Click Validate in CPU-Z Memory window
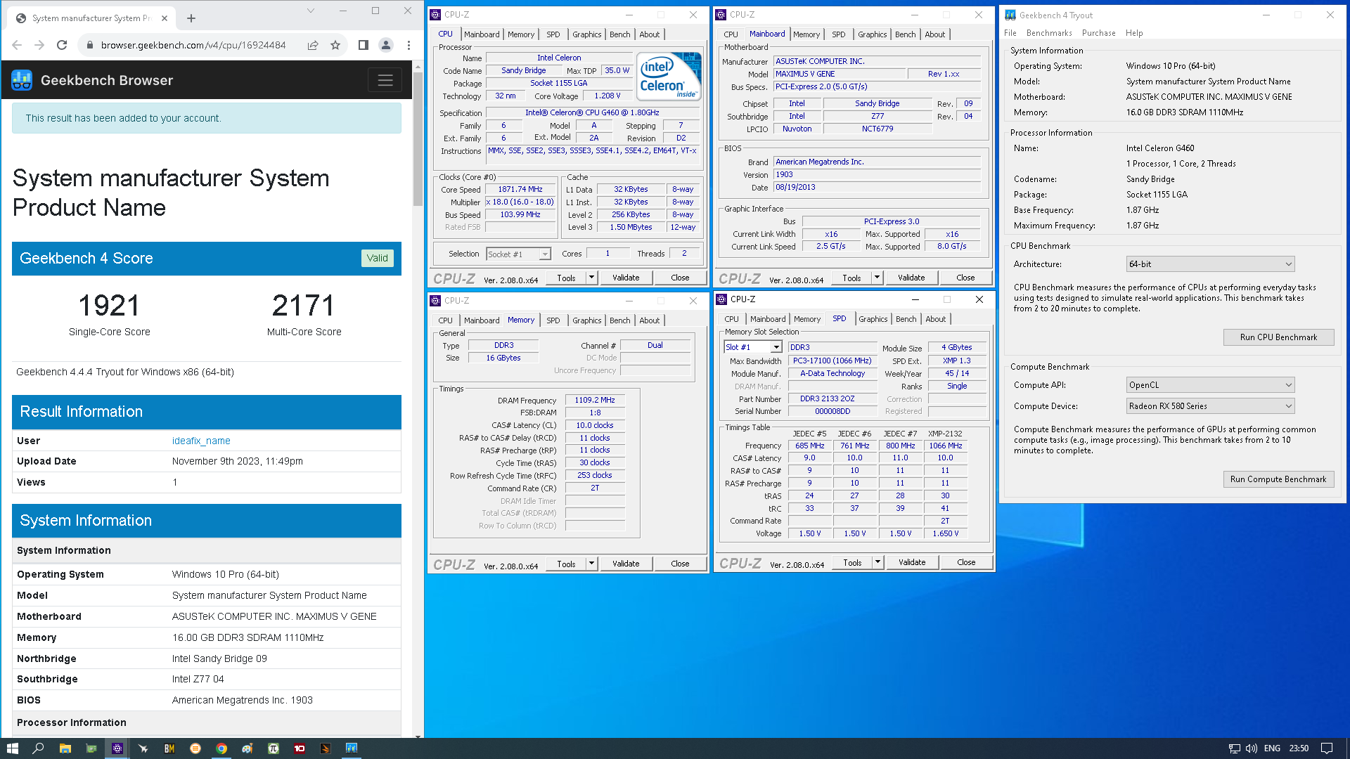The image size is (1350, 759). coord(626,564)
